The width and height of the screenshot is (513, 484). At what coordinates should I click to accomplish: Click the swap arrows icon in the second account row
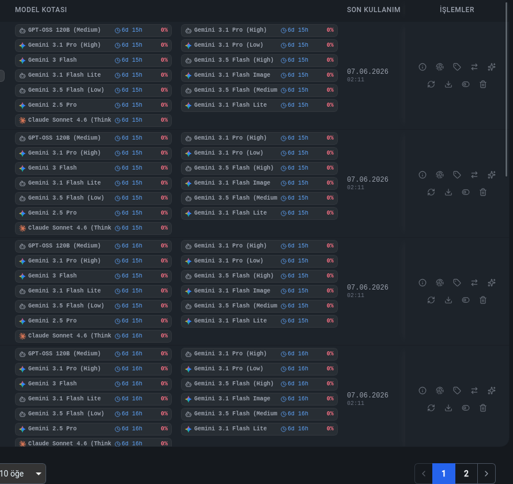[474, 175]
